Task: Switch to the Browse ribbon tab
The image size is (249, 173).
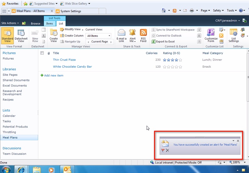Action: (36, 24)
